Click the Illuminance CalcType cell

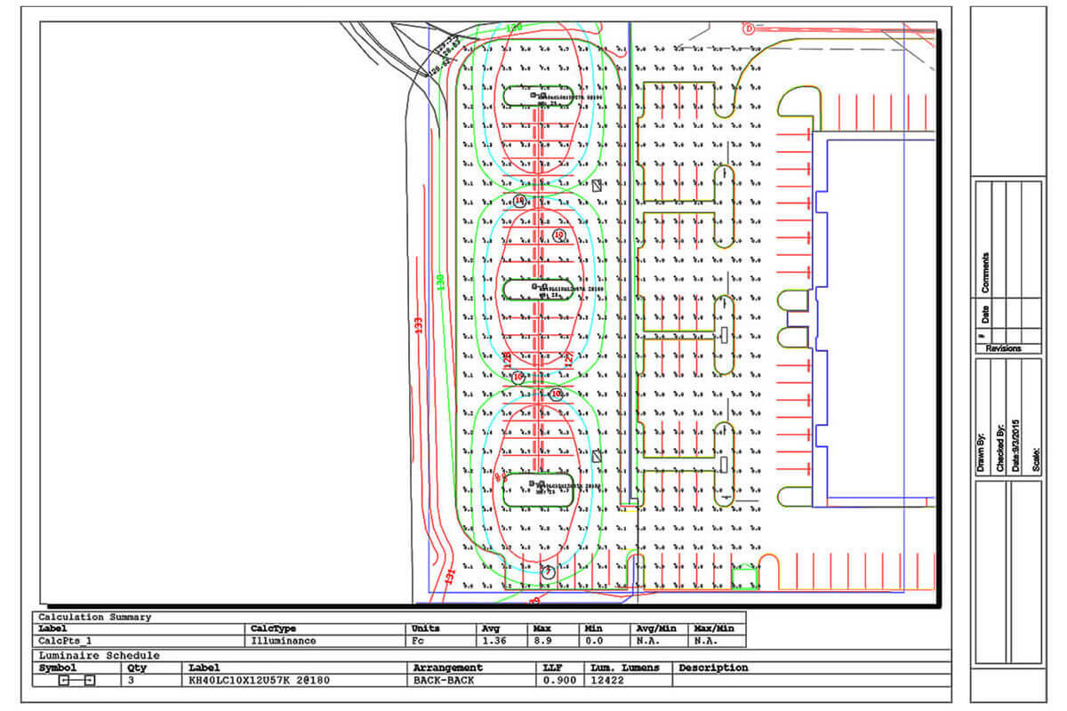(x=285, y=640)
